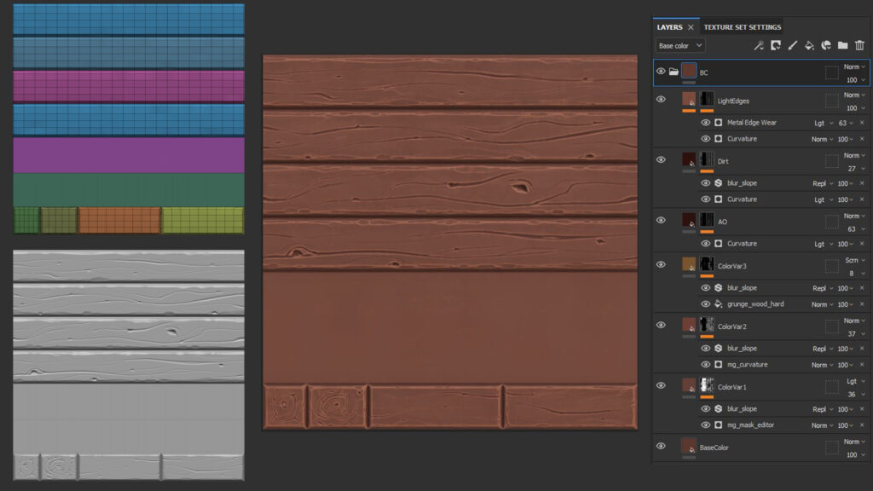Click the Dirt dark fill thumbnail
This screenshot has width=873, height=491.
pyautogui.click(x=689, y=159)
